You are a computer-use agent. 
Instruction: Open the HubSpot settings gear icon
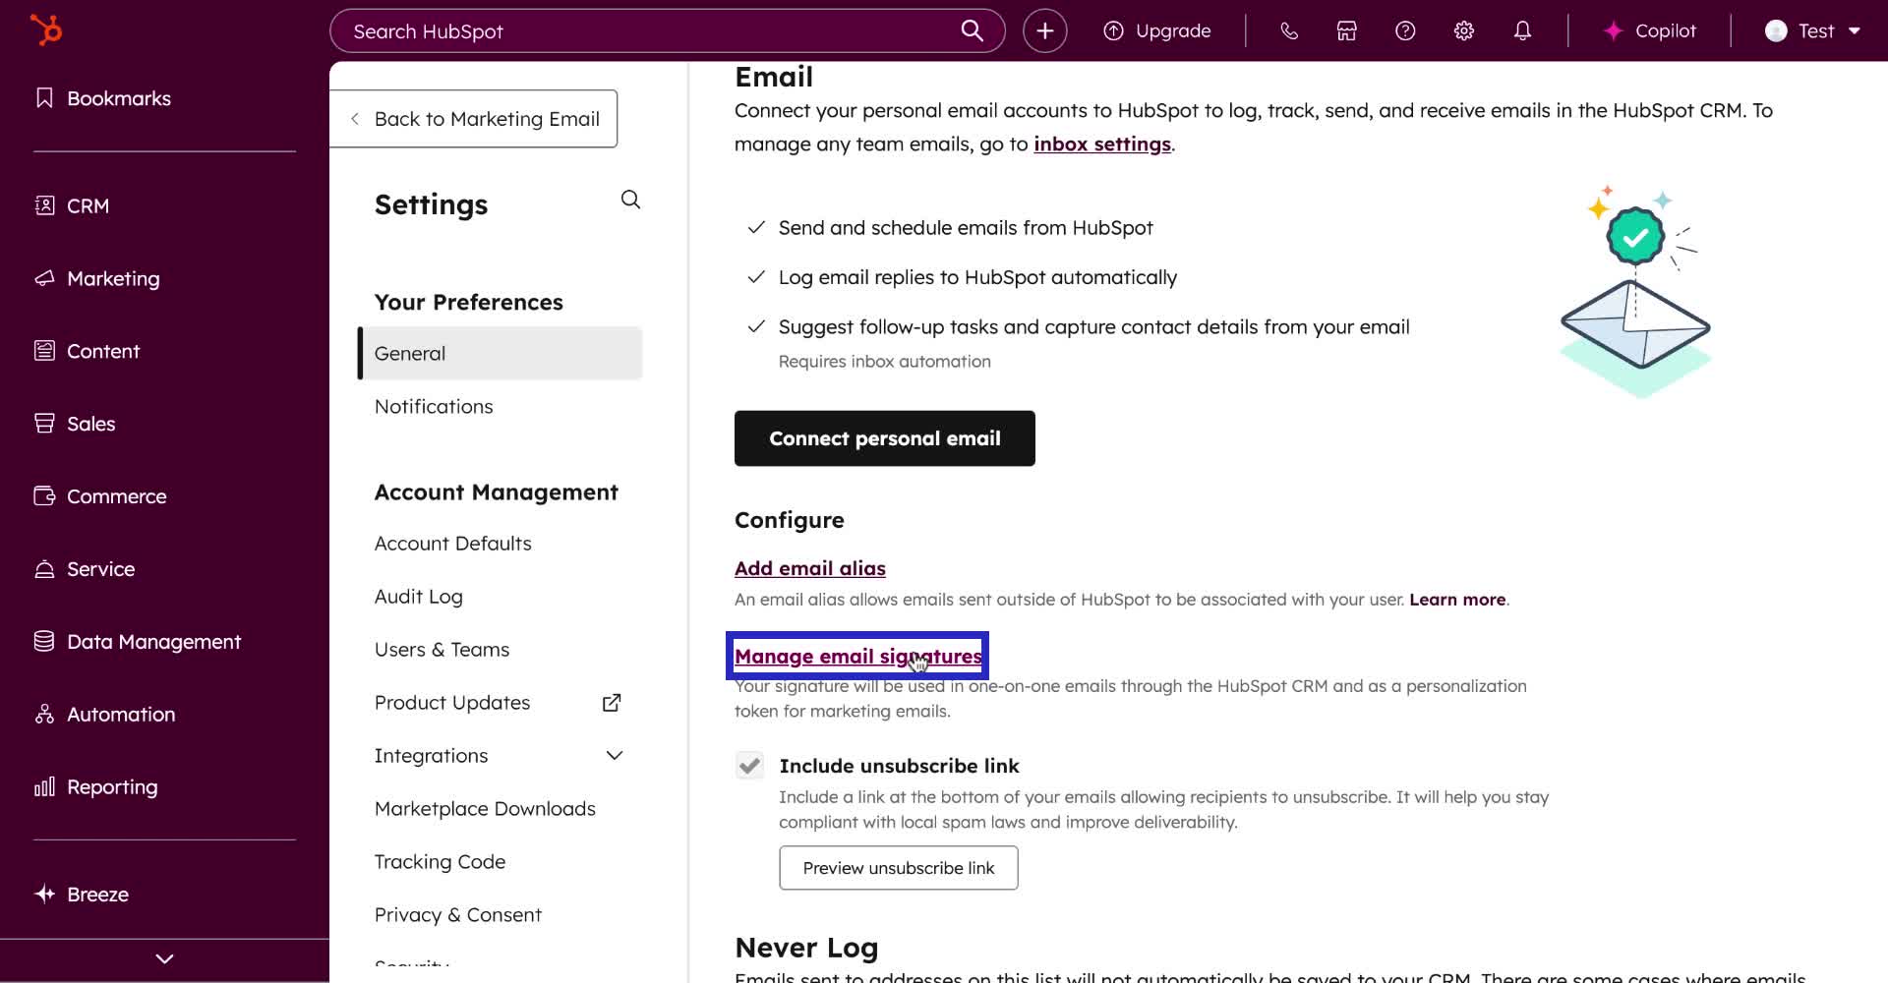pyautogui.click(x=1463, y=30)
